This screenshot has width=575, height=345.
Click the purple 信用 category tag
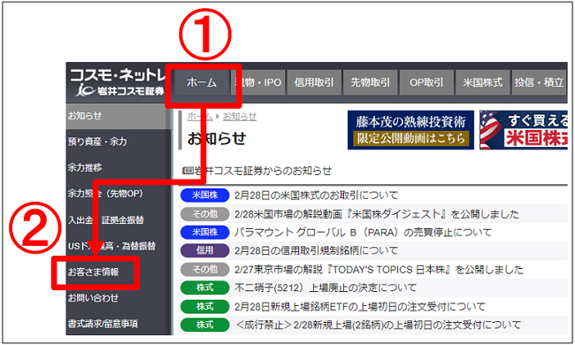click(205, 250)
